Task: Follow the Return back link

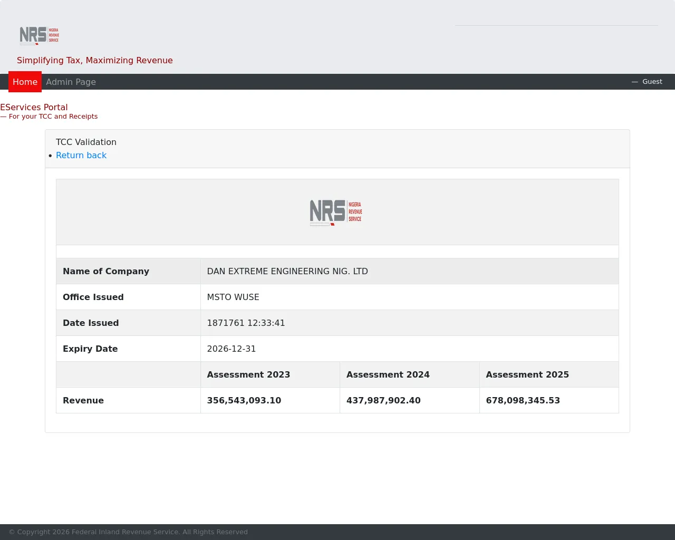Action: (x=81, y=155)
